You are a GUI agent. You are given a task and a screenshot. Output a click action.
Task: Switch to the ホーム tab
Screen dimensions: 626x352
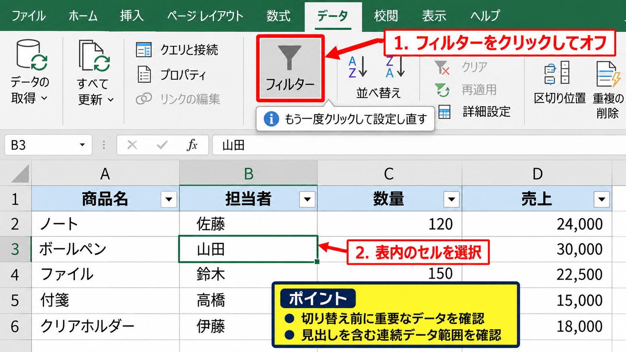[x=83, y=16]
